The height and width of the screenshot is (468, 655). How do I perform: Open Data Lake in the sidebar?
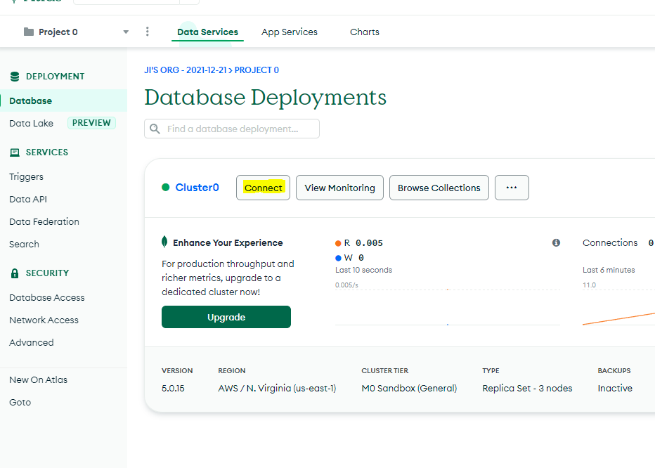(32, 123)
